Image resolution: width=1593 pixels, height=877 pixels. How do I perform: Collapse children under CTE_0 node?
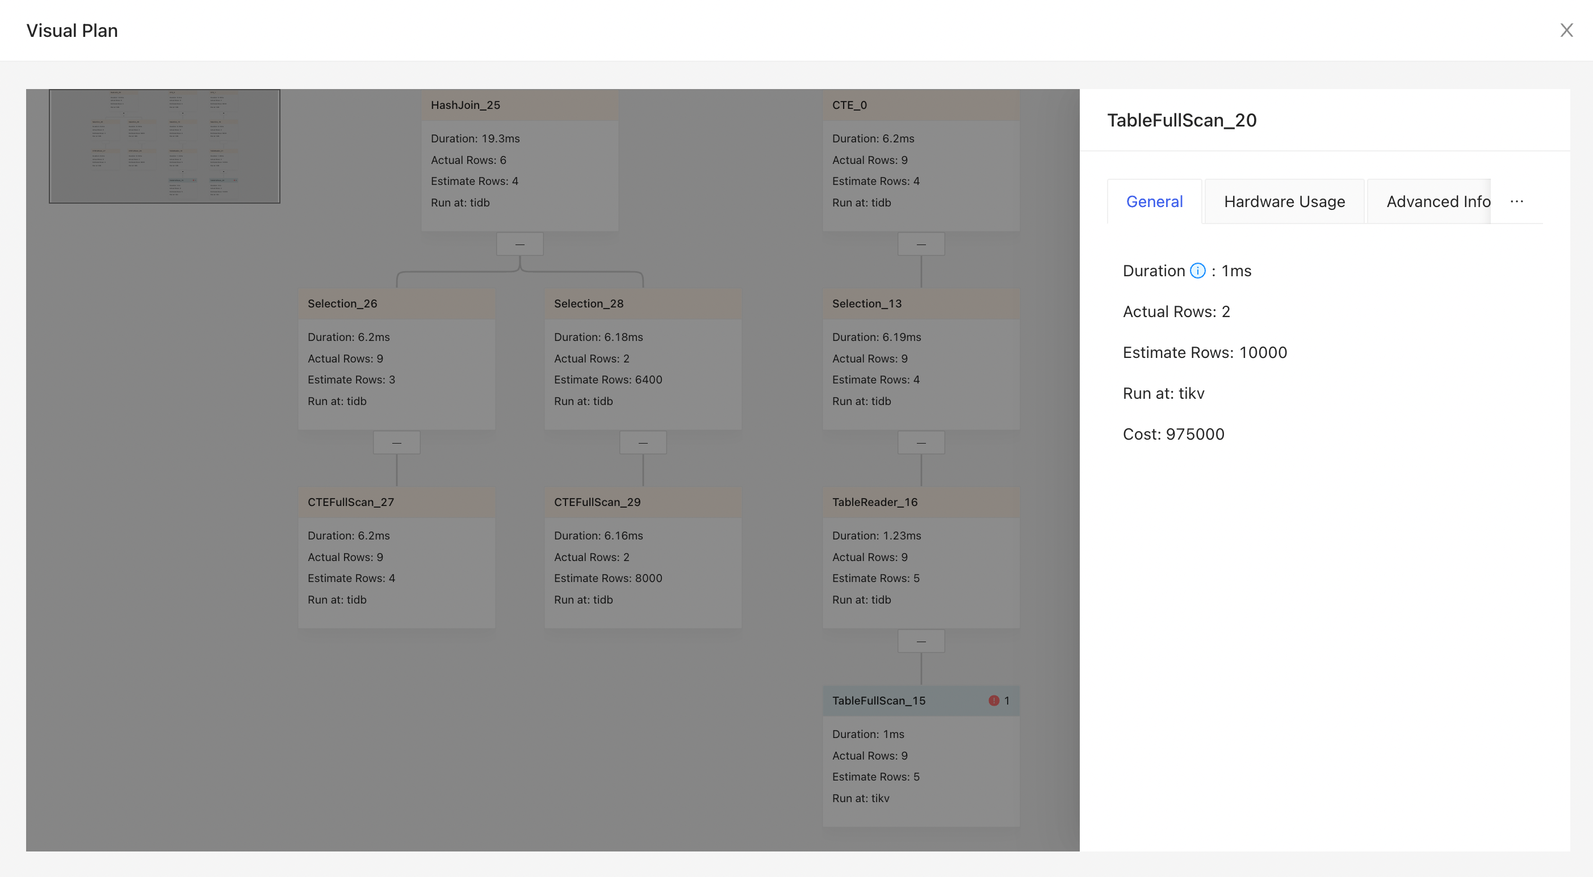coord(920,244)
